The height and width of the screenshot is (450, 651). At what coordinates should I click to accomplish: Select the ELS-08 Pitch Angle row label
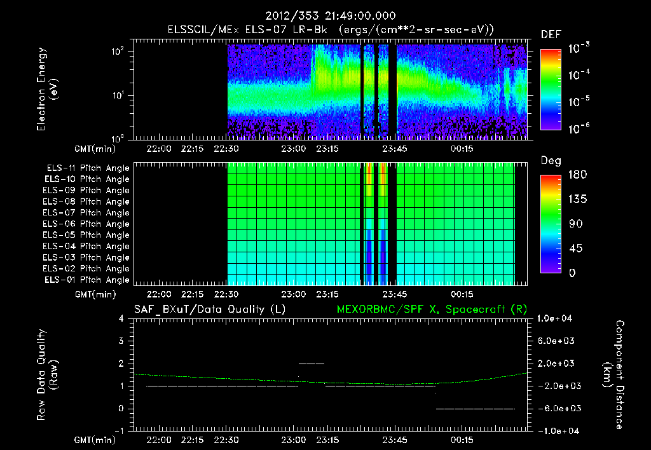coord(86,201)
